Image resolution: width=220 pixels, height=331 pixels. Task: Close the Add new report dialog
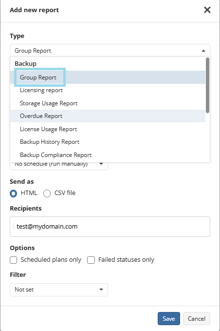point(207,10)
